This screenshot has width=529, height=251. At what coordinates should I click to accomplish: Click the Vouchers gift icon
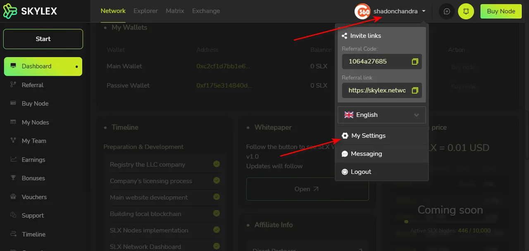[x=13, y=197]
